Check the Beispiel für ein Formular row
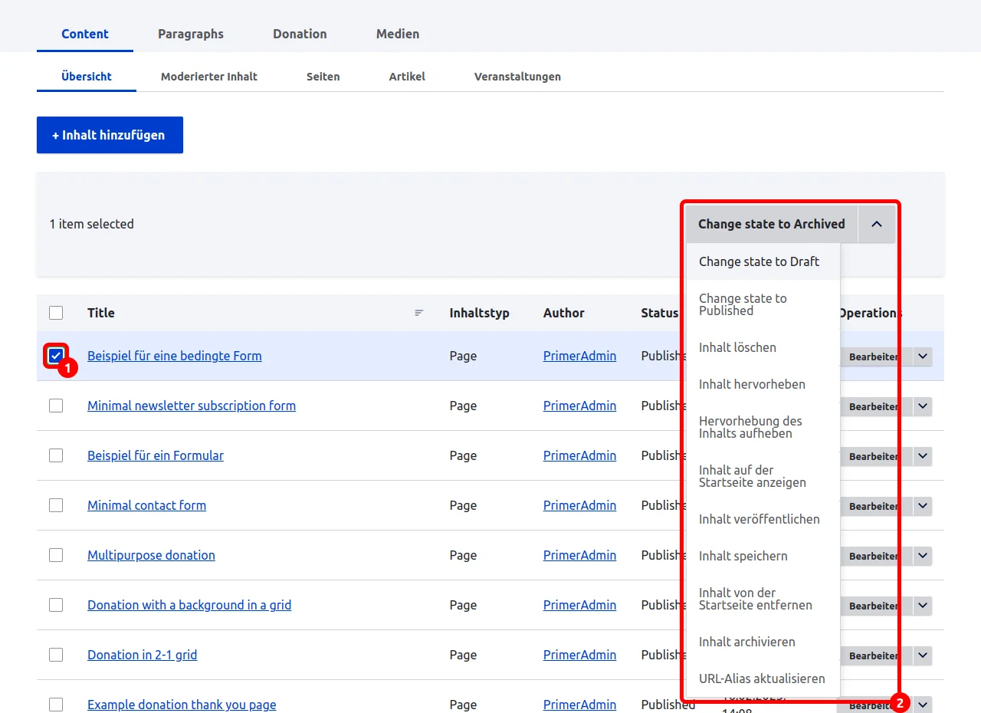The image size is (981, 713). tap(56, 455)
